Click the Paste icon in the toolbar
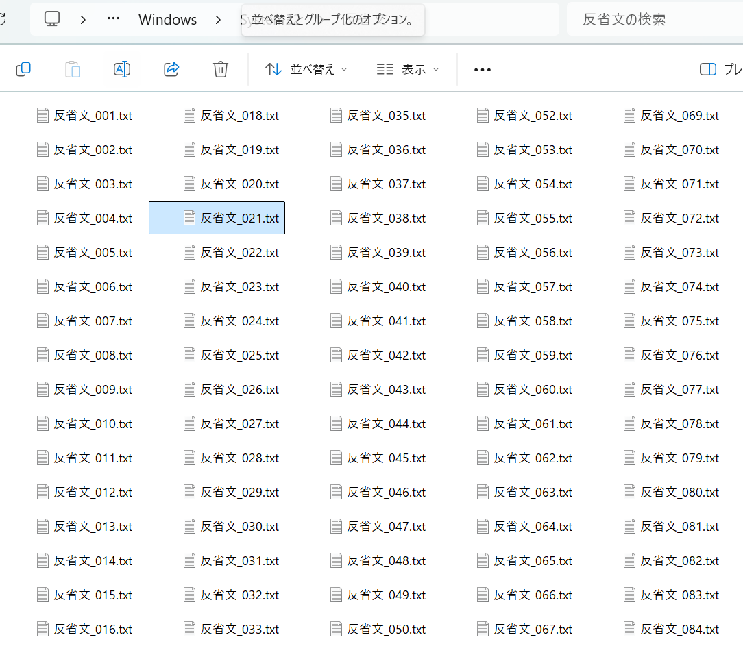Screen dimensions: 743x648 tap(72, 68)
